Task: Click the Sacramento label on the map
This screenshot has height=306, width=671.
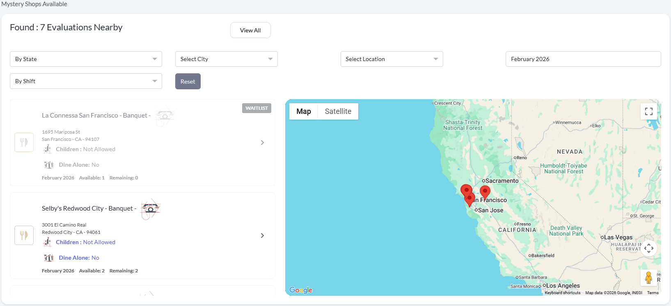Action: coord(502,181)
